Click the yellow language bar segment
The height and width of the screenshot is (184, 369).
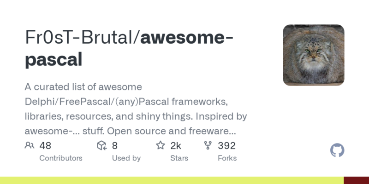[x=172, y=180]
